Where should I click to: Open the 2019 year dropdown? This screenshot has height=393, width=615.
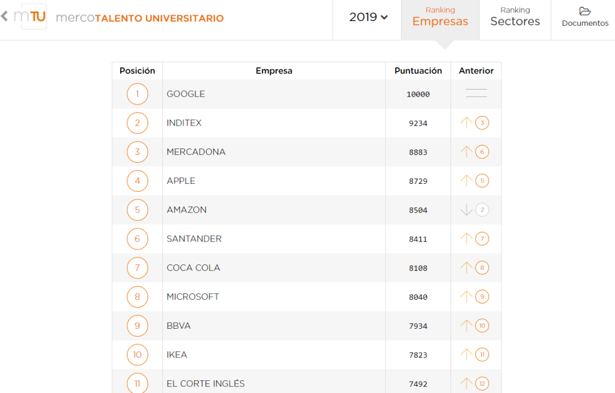click(368, 17)
